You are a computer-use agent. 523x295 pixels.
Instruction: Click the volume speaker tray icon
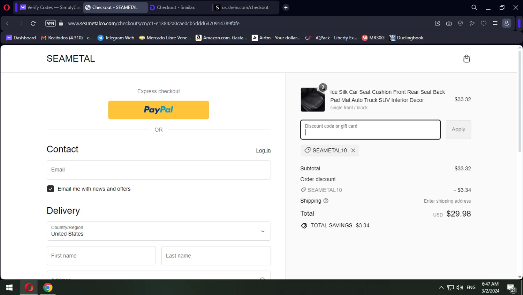(460, 288)
